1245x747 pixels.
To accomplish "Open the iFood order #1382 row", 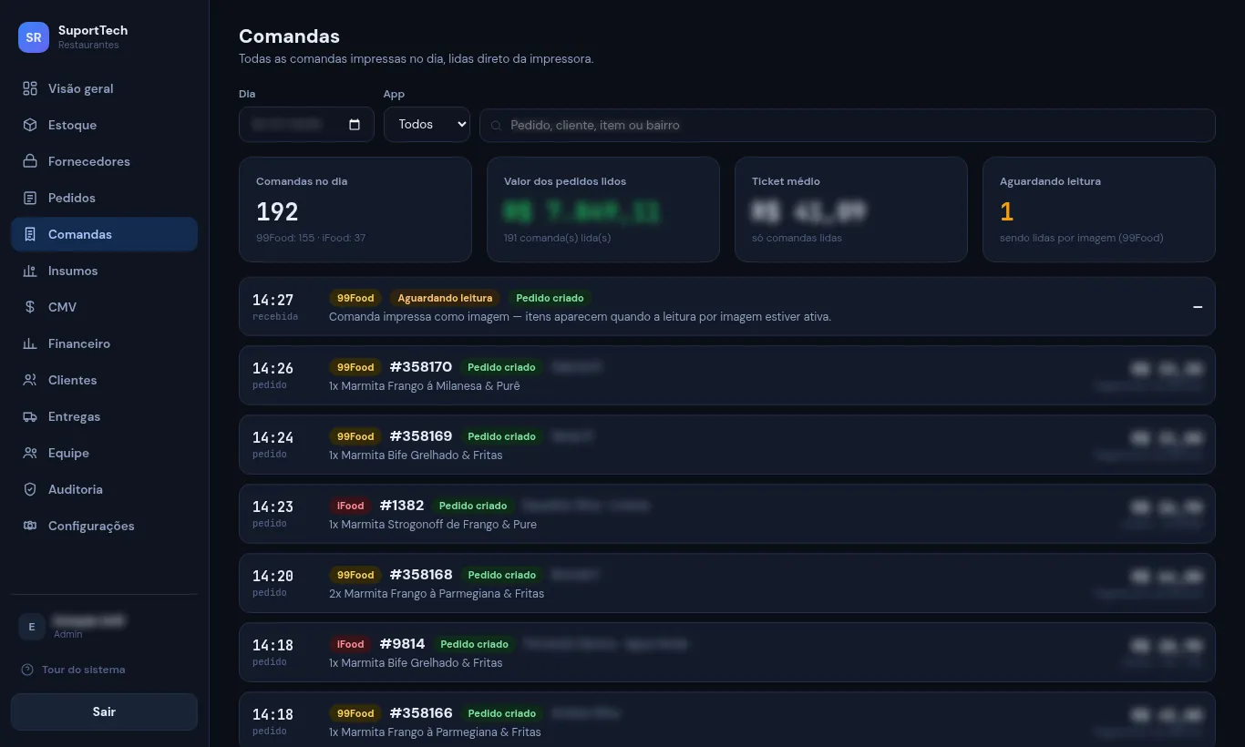I will [x=726, y=514].
